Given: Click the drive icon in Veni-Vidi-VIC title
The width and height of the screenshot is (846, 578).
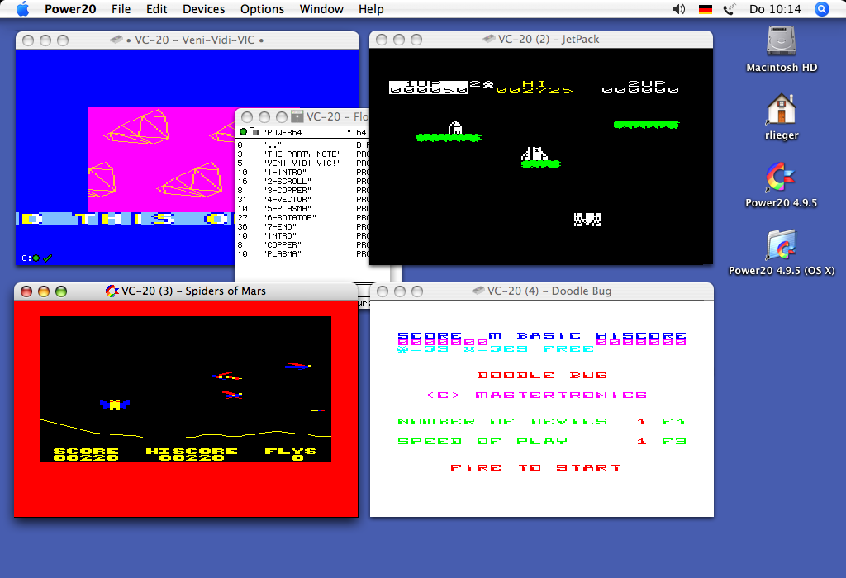Looking at the screenshot, I should pos(116,40).
